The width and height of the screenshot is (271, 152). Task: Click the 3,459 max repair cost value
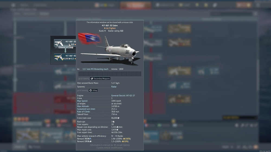coord(115,130)
